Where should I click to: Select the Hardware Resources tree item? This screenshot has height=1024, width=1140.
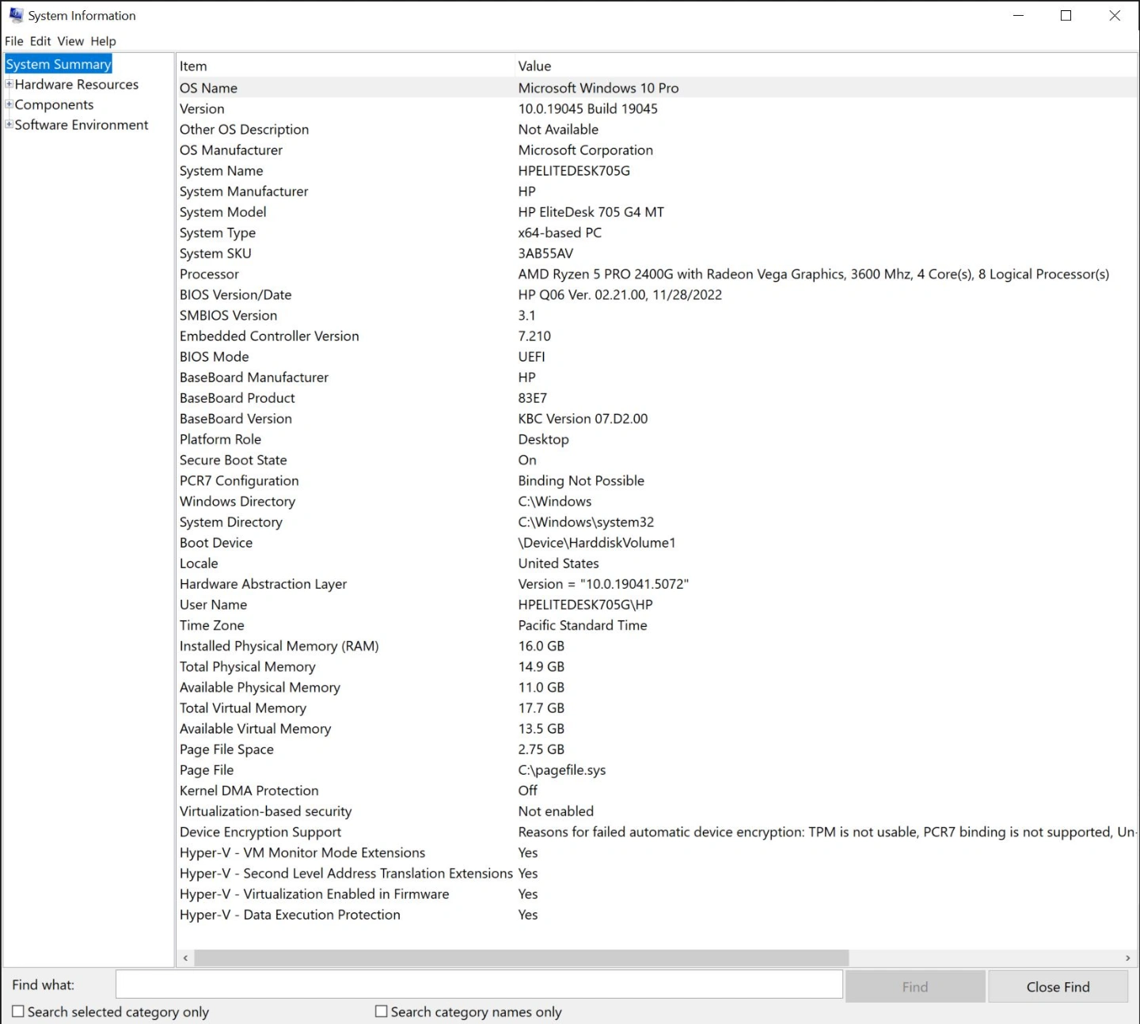pyautogui.click(x=77, y=85)
